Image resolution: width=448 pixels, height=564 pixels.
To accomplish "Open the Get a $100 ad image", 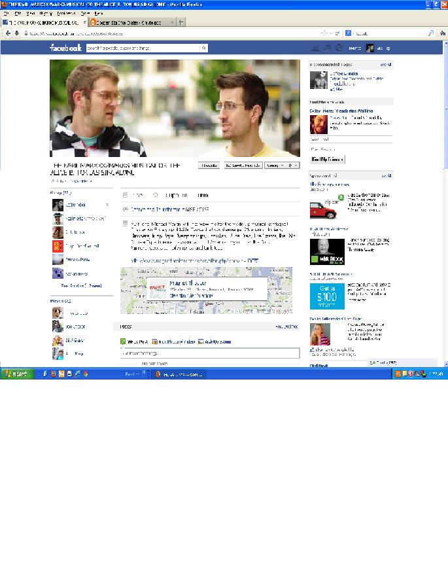I will [x=327, y=296].
